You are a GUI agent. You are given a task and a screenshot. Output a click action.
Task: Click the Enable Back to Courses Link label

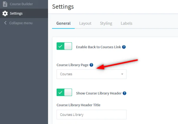point(98,47)
